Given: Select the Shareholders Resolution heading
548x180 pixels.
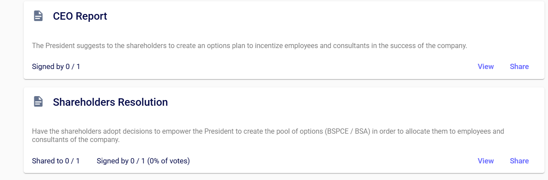Looking at the screenshot, I should pos(110,102).
